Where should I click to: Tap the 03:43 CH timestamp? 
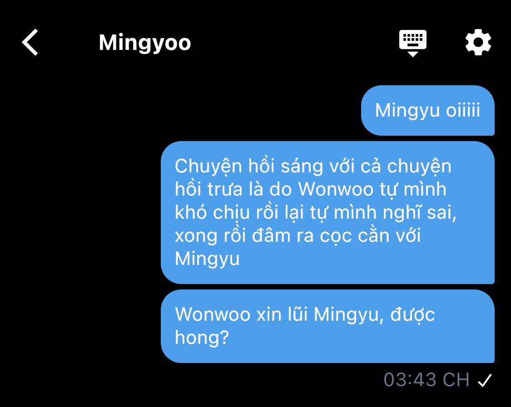tap(426, 380)
